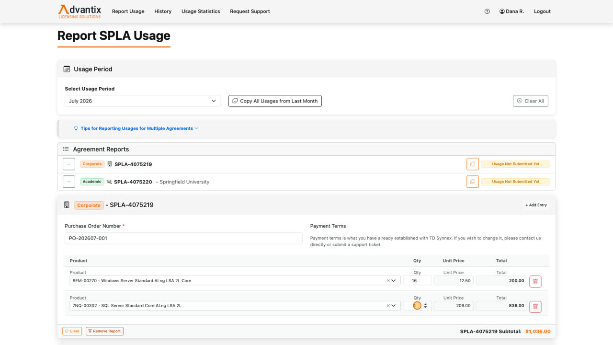613x345 pixels.
Task: Click the Springfield University label
Action: click(184, 182)
